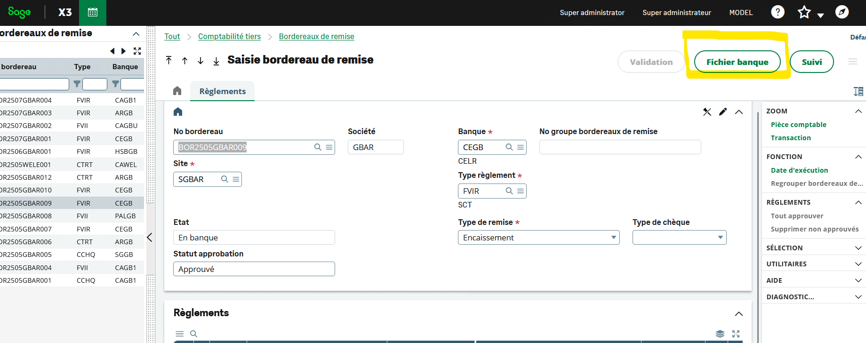Image resolution: width=866 pixels, height=343 pixels.
Task: Expand left list panel to full screen
Action: tap(137, 51)
